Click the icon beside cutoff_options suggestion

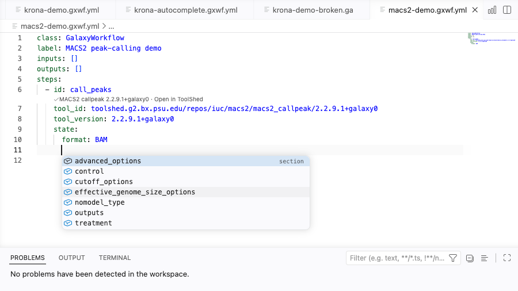tap(68, 182)
